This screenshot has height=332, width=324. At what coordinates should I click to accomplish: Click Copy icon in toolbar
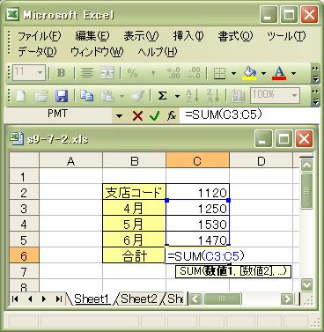click(87, 96)
